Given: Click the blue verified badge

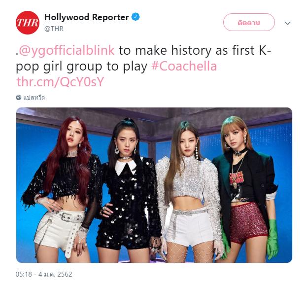Looking at the screenshot, I should click(x=136, y=17).
